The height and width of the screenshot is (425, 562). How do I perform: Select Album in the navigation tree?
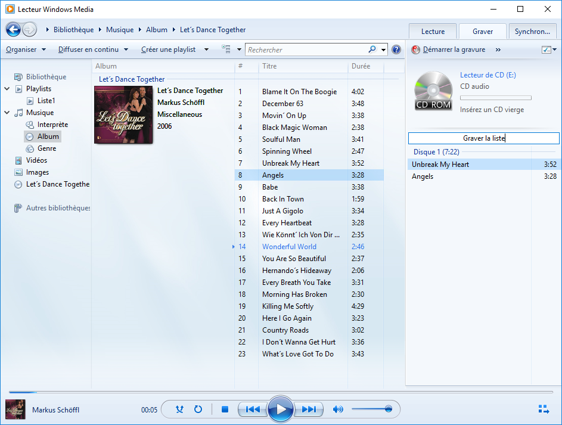48,137
